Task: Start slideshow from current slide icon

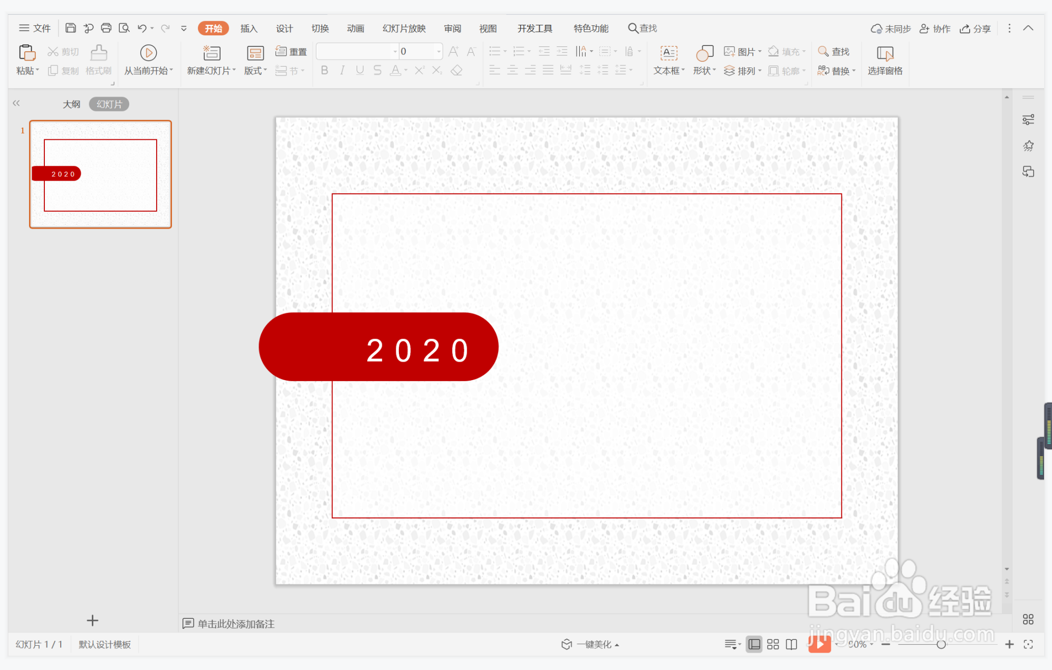Action: coord(148,53)
